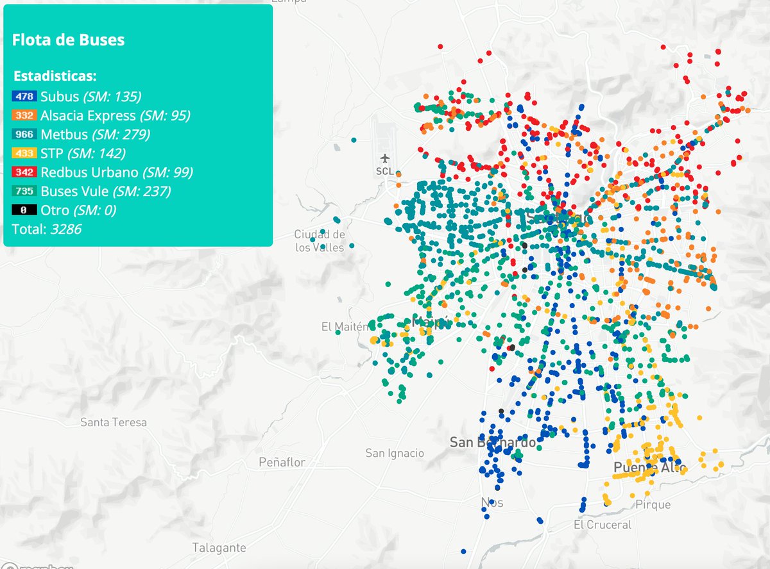Click the green 735 Buses Vule badge
The height and width of the screenshot is (569, 770).
pos(25,191)
